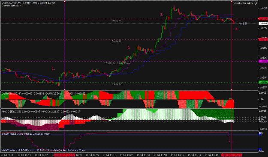Click the MetaTrader 4 at FOREX.com copyright text

[43, 150]
